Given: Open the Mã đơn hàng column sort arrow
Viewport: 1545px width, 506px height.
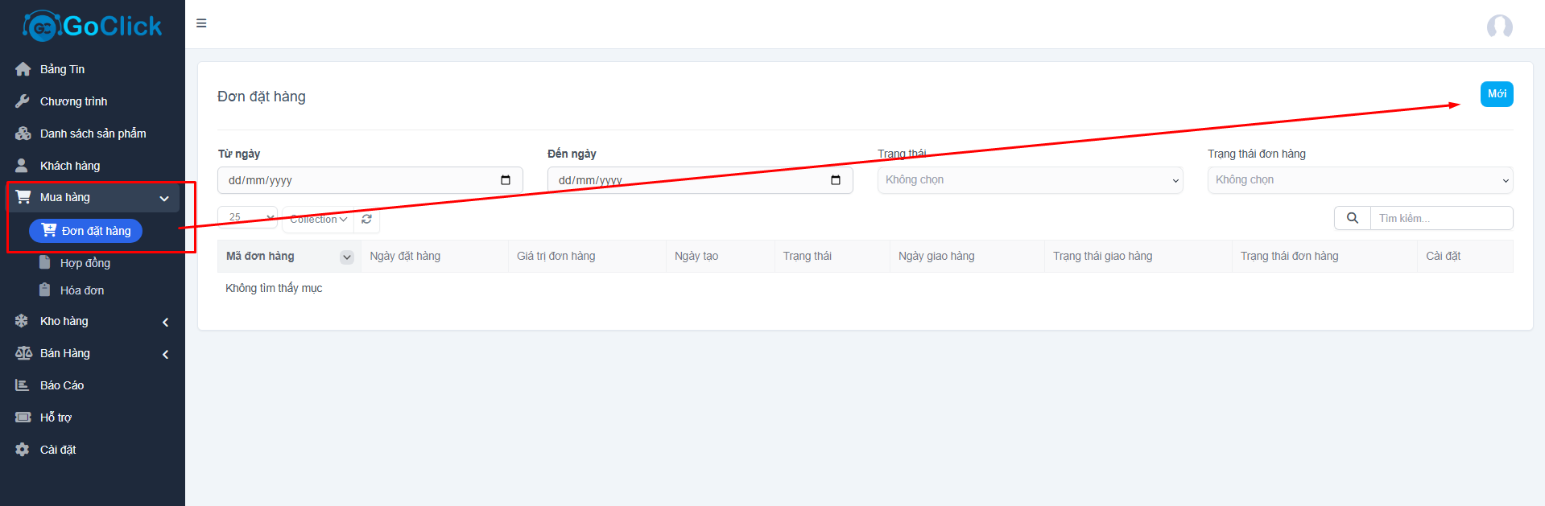Looking at the screenshot, I should click(x=347, y=257).
